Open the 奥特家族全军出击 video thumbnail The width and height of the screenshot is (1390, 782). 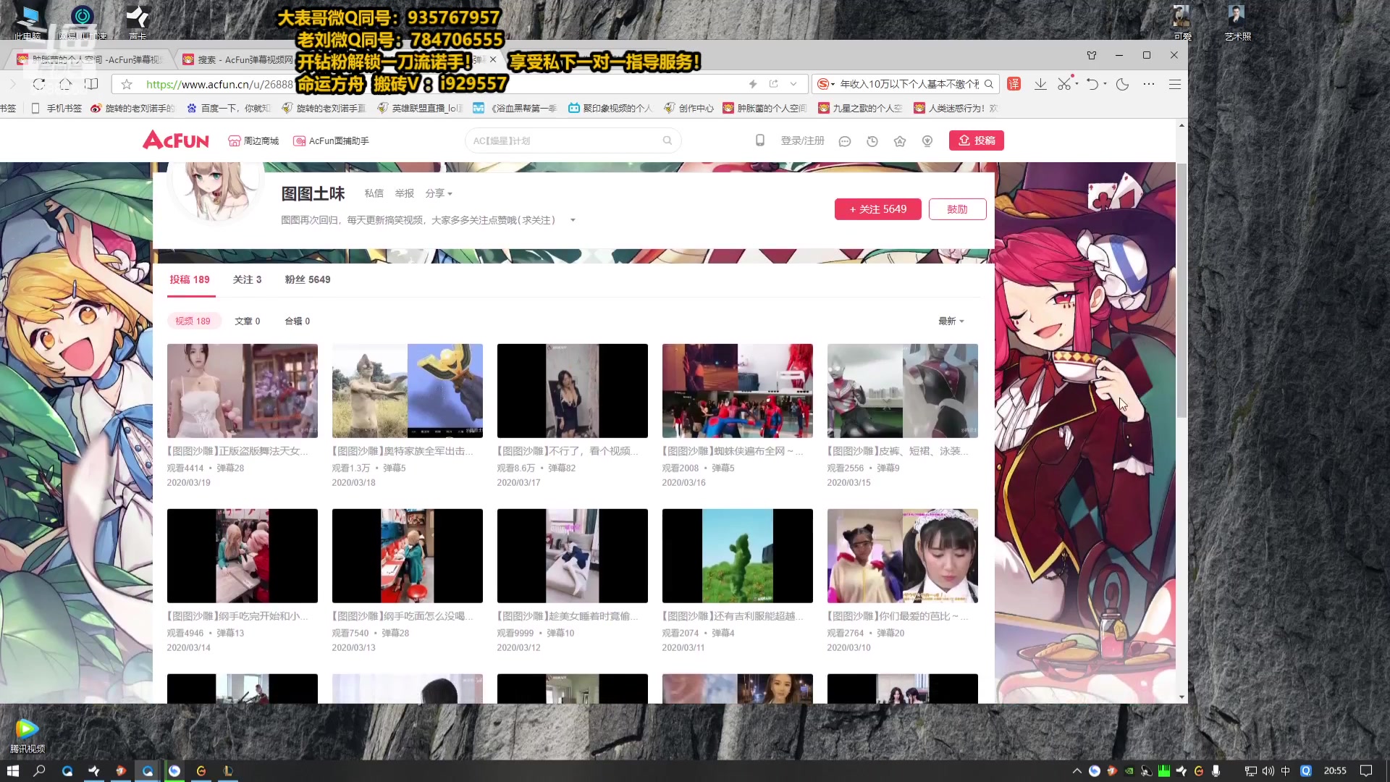(x=408, y=391)
